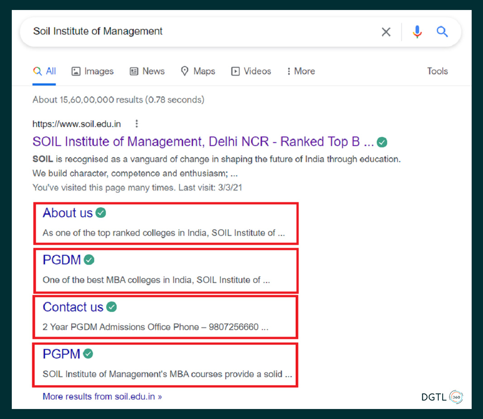This screenshot has width=483, height=419.
Task: Open the Contact us sitelink
Action: pyautogui.click(x=73, y=307)
